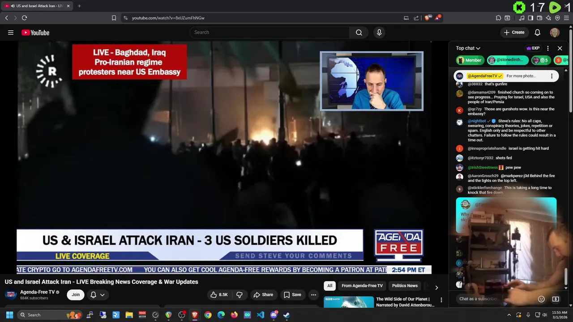Viewport: 573px width, 322px height.
Task: Close the live chat panel
Action: (x=560, y=48)
